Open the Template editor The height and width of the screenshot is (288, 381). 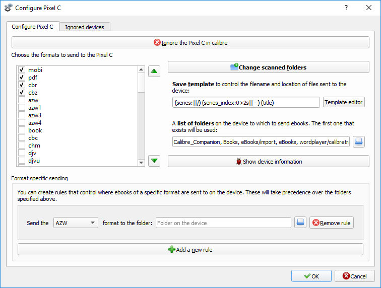click(344, 102)
